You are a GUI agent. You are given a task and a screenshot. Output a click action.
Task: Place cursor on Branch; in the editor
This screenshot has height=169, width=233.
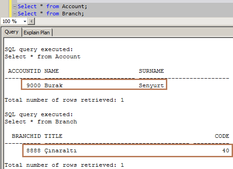(73, 14)
